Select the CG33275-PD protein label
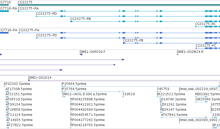The image size is (220, 129). coord(47,35)
